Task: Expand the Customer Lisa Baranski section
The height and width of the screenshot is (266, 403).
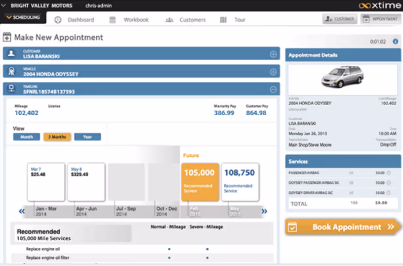Action: [x=273, y=54]
